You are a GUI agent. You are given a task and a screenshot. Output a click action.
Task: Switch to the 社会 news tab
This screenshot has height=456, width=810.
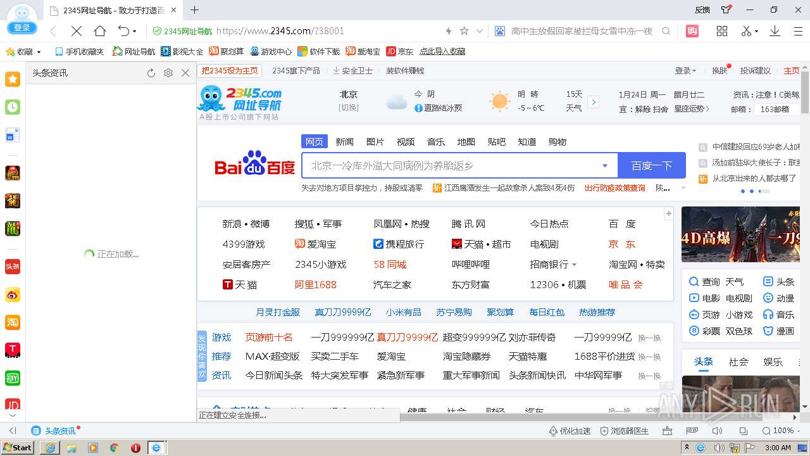coord(738,362)
